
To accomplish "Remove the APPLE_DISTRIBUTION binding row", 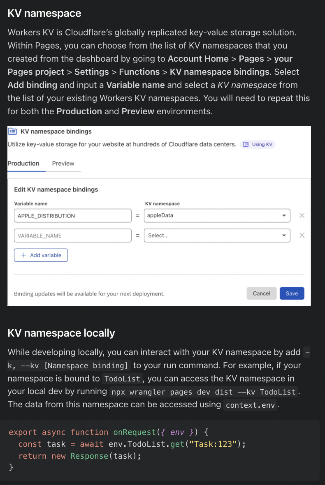I will pos(302,216).
